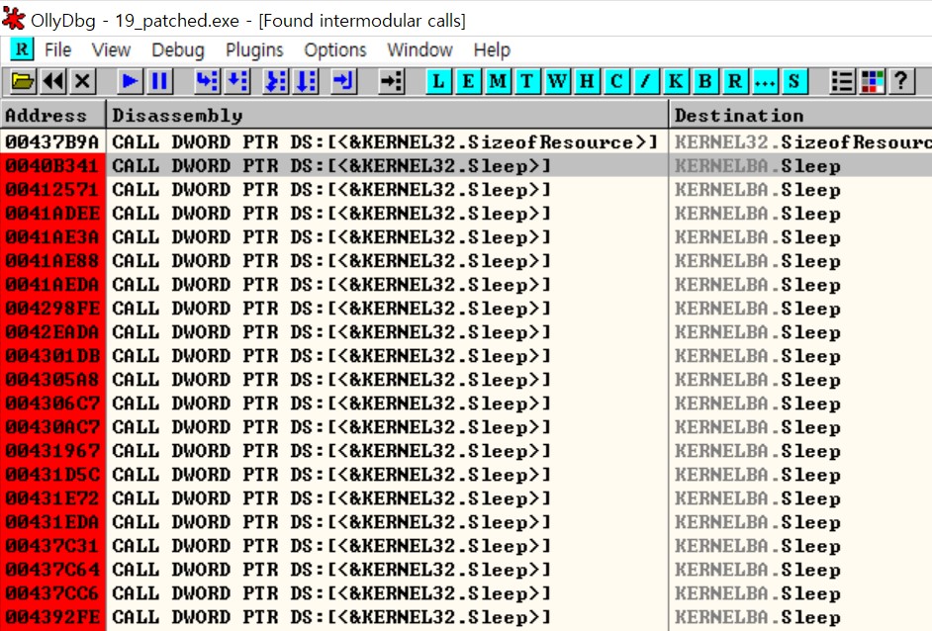Select the Sleep call at 004306C7
This screenshot has width=932, height=631.
click(466, 404)
